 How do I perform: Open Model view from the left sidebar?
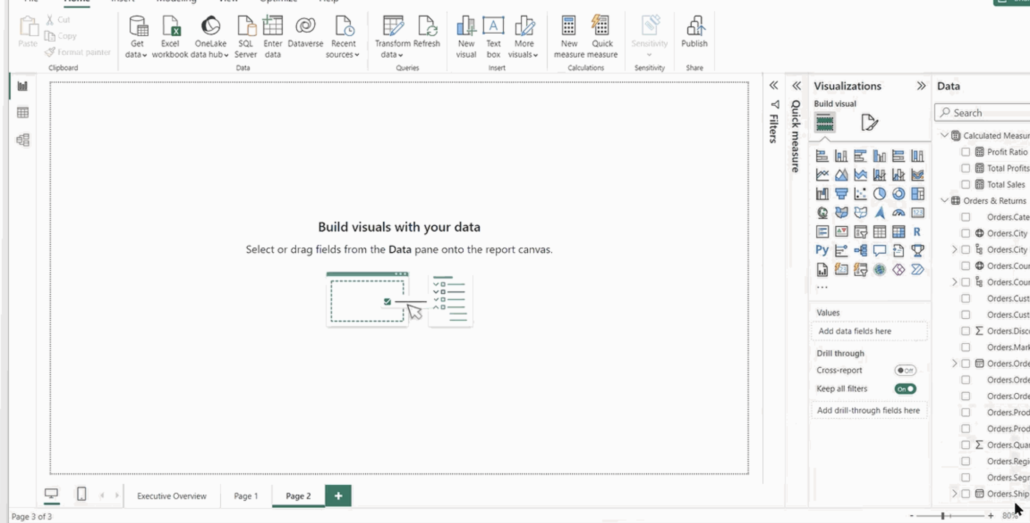[22, 139]
